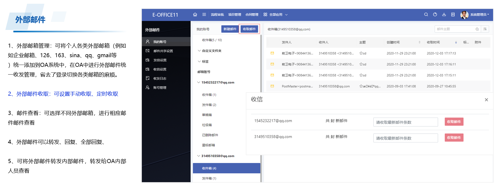Select 收件箱 (1) under 1545232217 account

[x=209, y=95]
